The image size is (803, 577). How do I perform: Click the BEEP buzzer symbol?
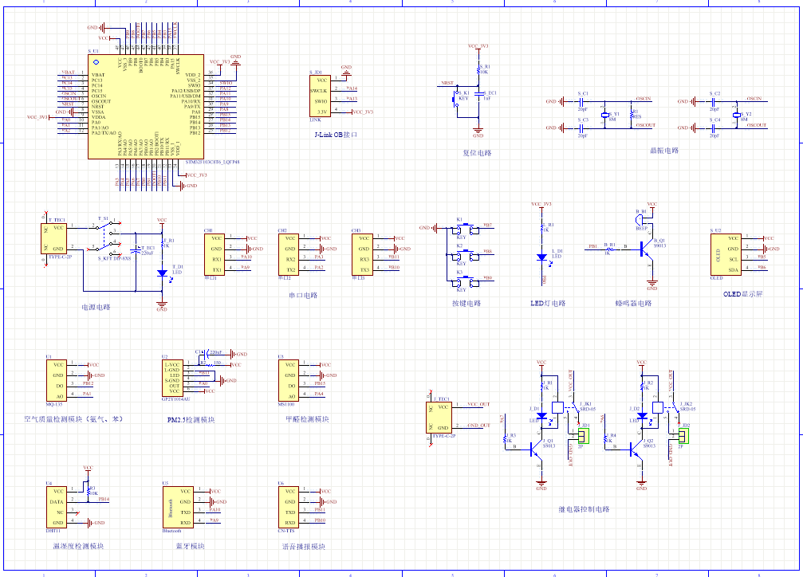pyautogui.click(x=641, y=220)
